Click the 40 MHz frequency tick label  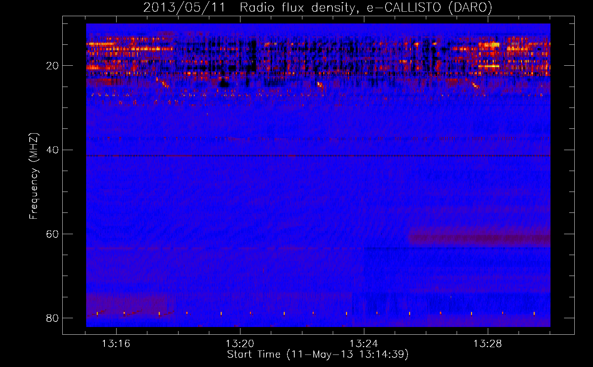pyautogui.click(x=52, y=150)
